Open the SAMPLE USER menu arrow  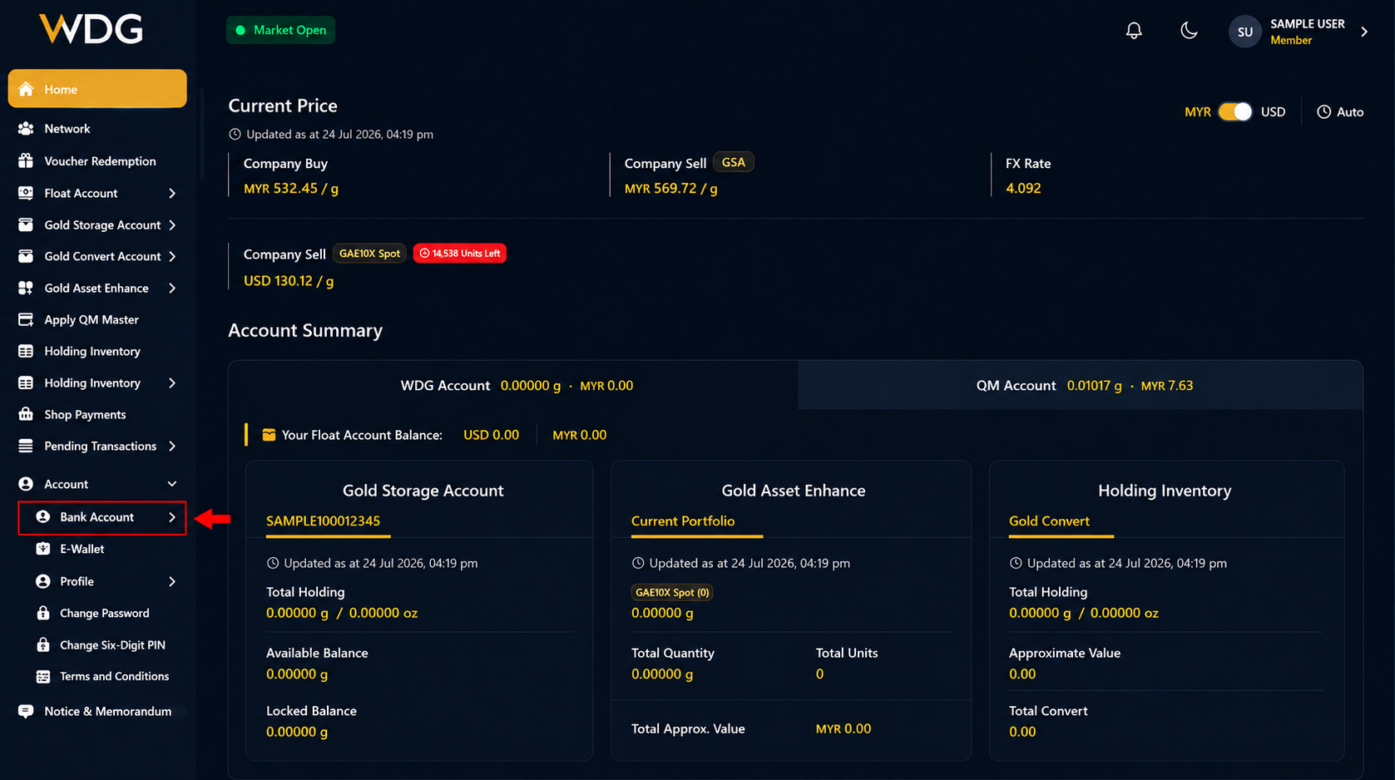click(x=1364, y=32)
